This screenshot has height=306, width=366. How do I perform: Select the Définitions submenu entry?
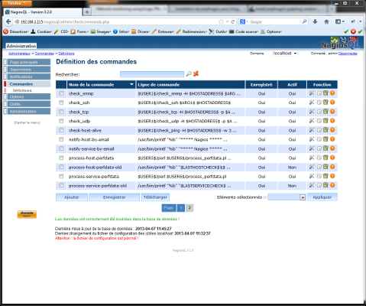(x=22, y=90)
